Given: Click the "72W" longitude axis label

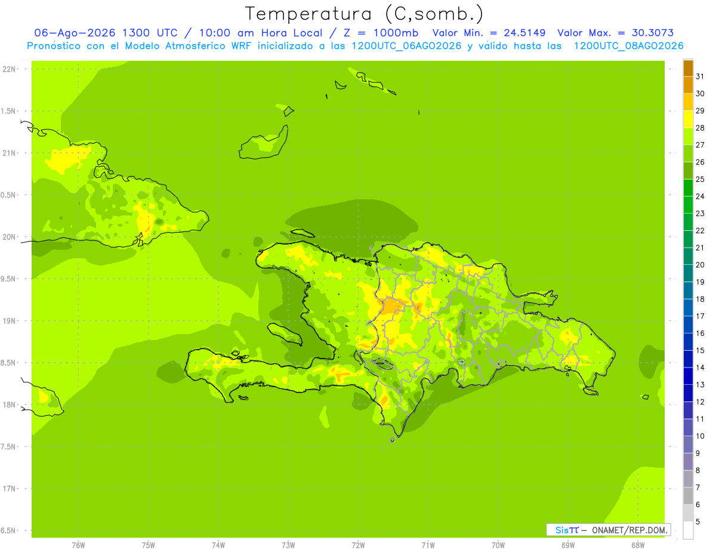Looking at the screenshot, I should [x=358, y=545].
